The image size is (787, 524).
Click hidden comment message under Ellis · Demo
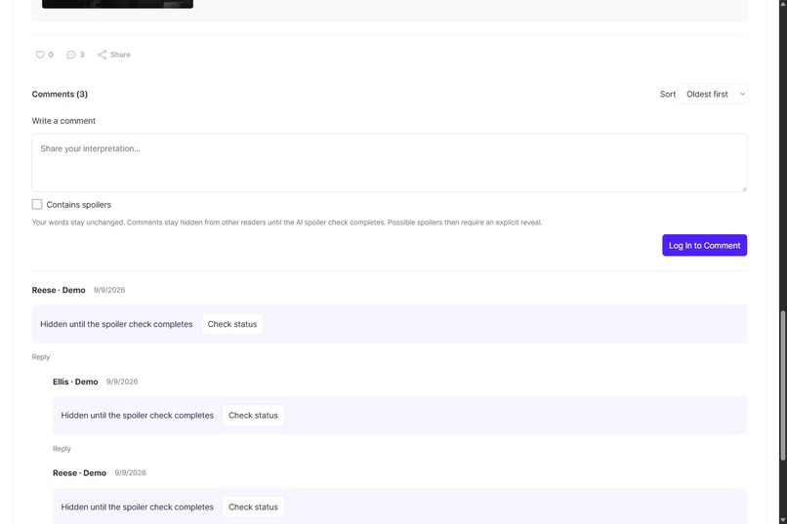pyautogui.click(x=137, y=415)
